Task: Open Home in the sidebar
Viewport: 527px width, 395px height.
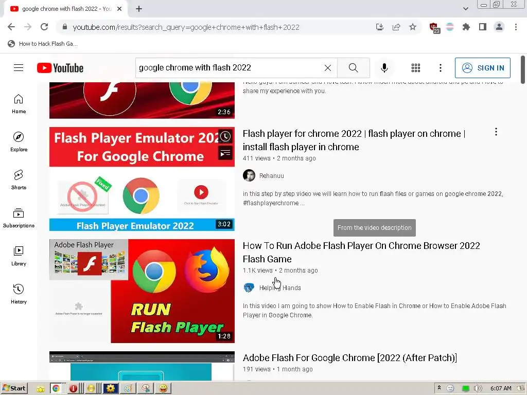Action: coord(19,104)
